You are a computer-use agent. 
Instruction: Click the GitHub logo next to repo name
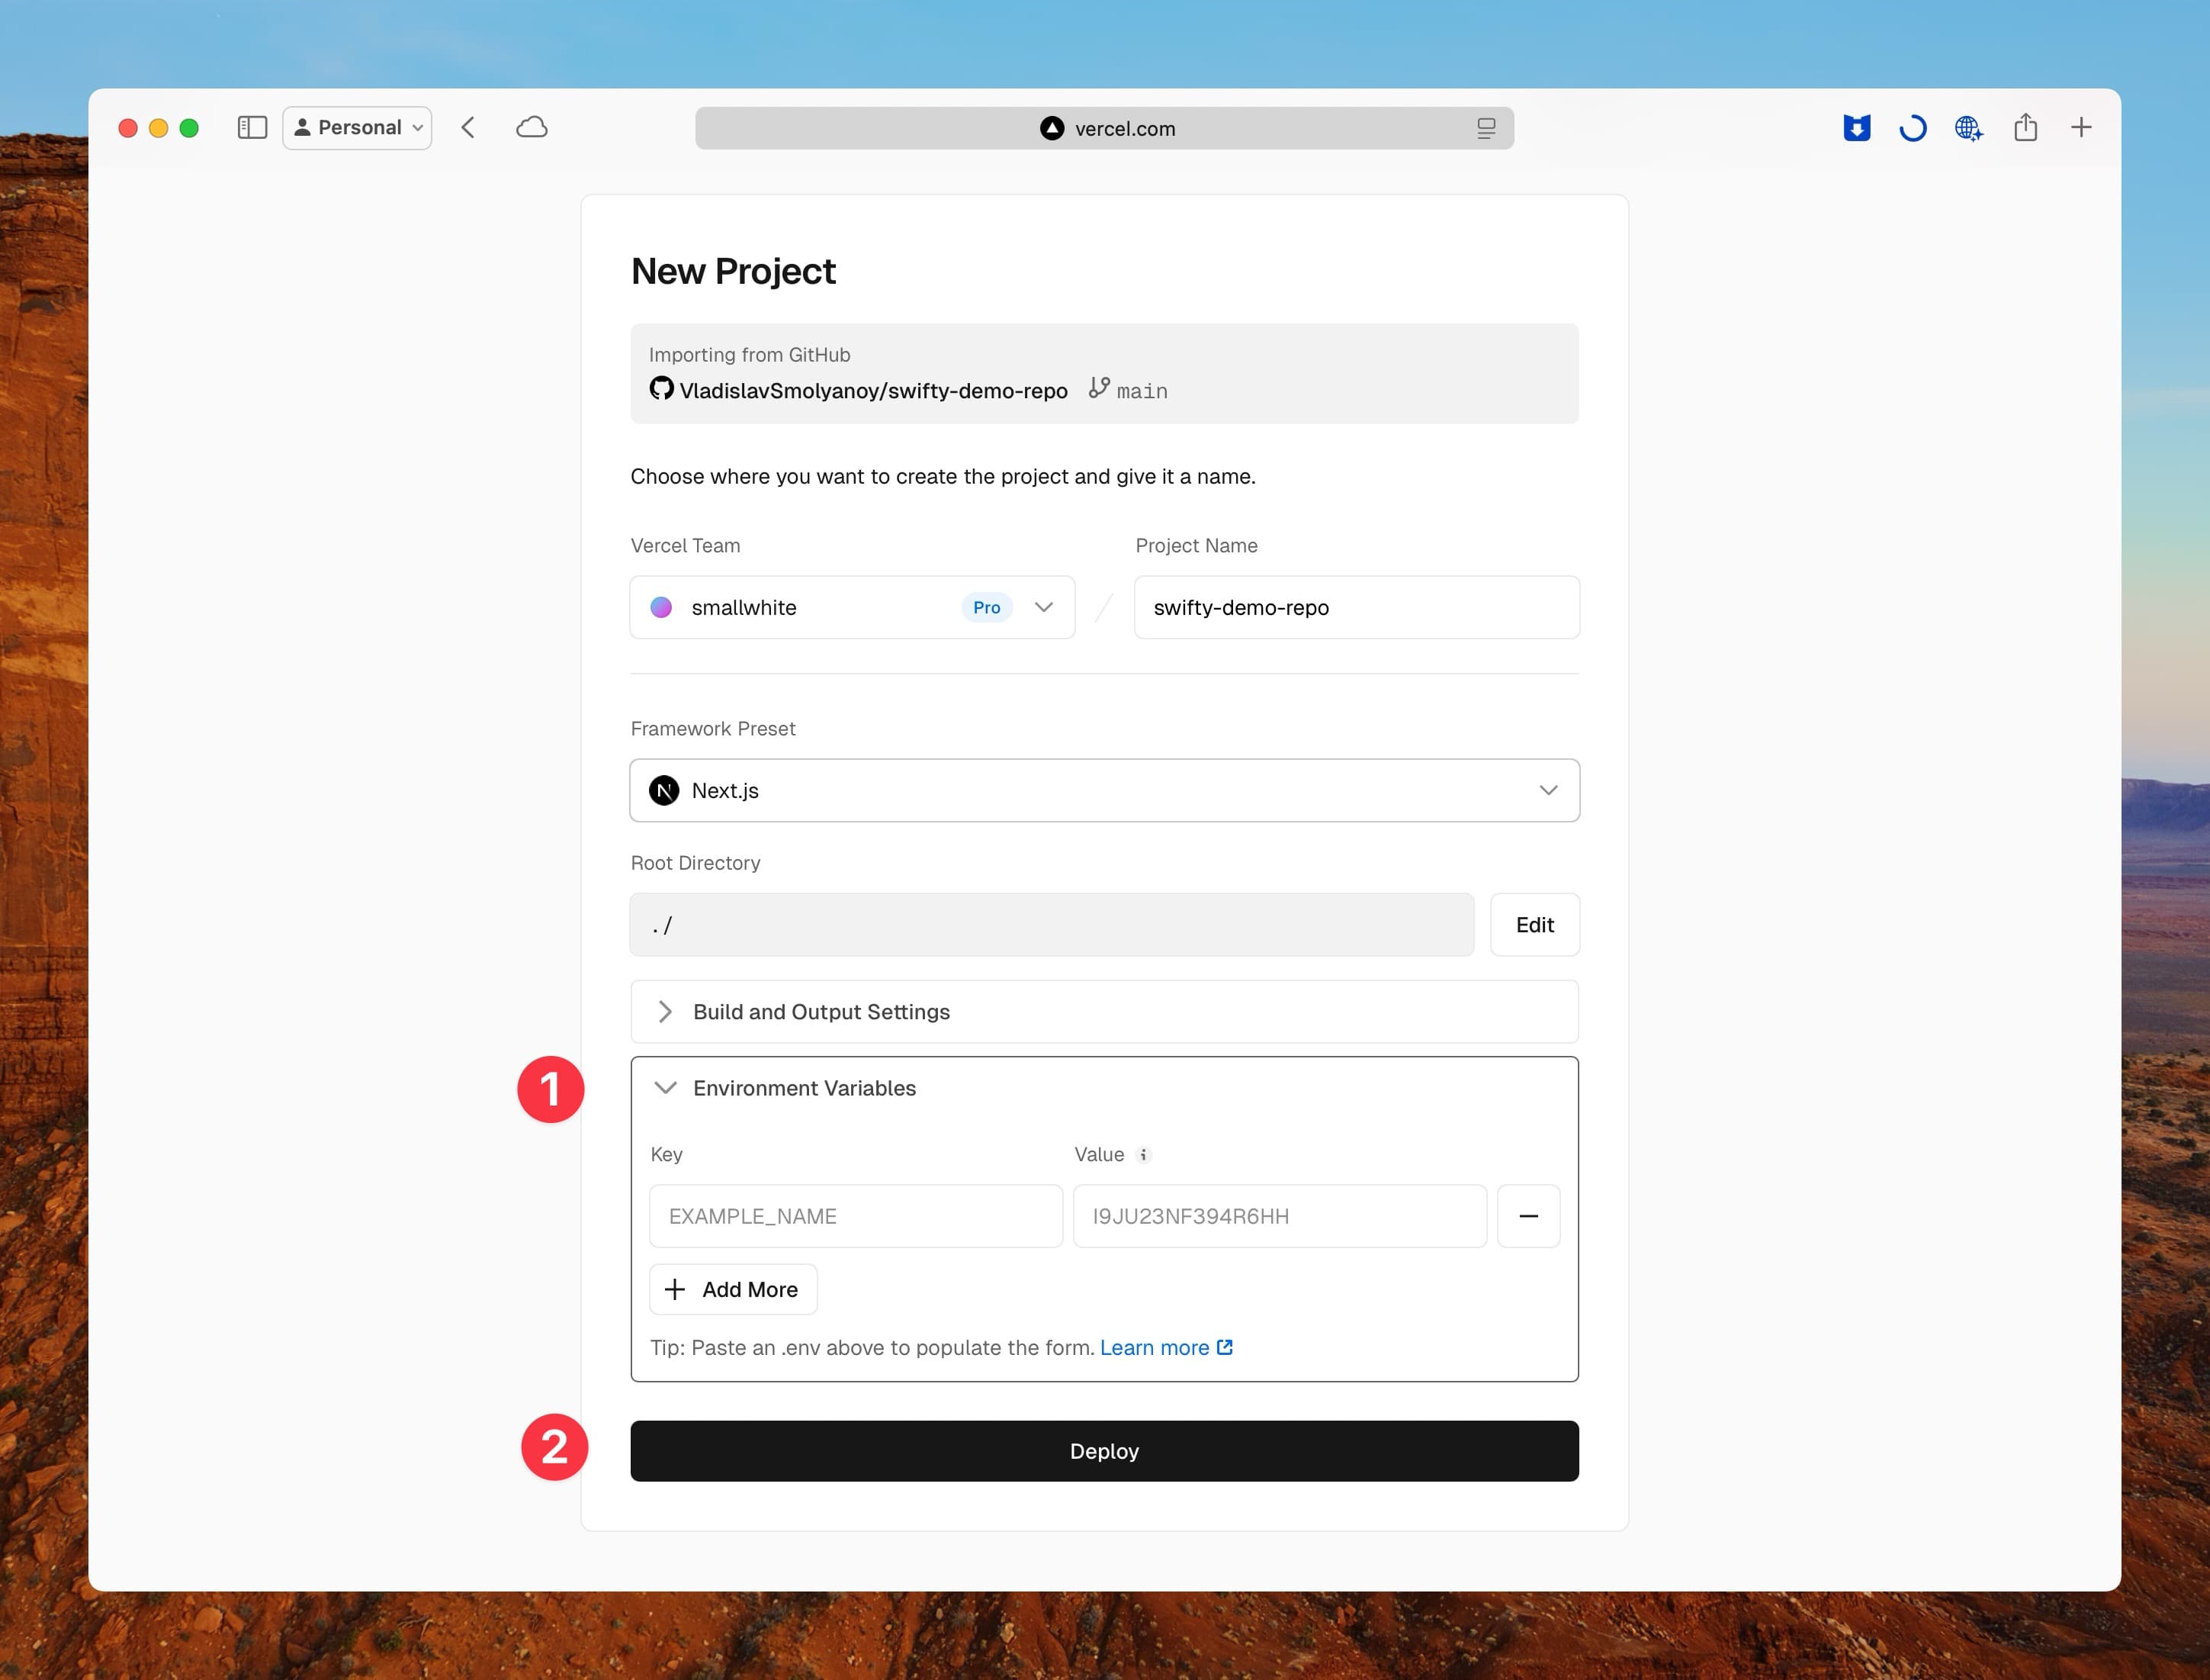(660, 388)
